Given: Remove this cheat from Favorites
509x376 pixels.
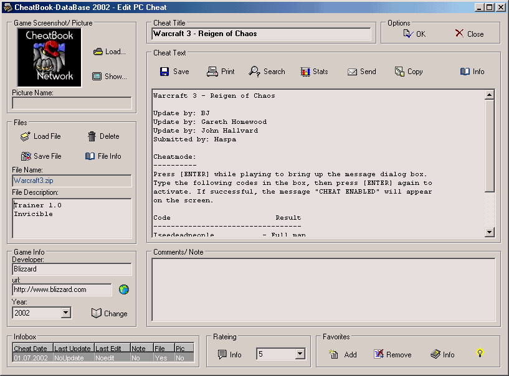Looking at the screenshot, I should pos(392,354).
